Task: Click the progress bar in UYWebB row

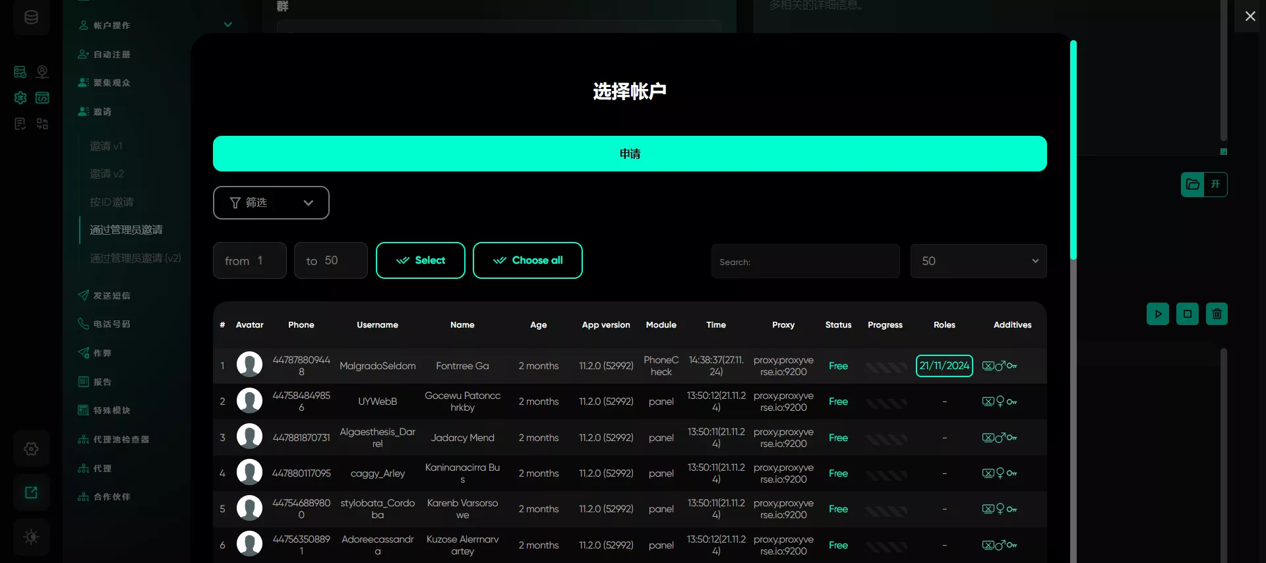Action: 886,402
